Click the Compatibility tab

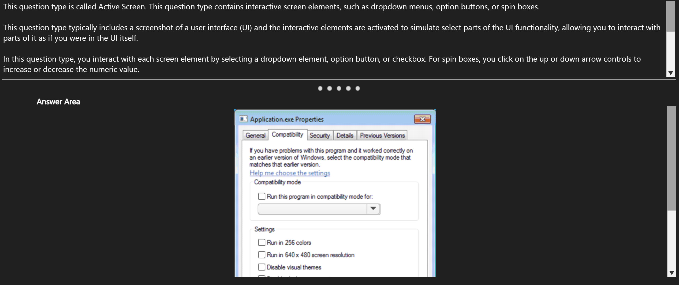pyautogui.click(x=288, y=135)
